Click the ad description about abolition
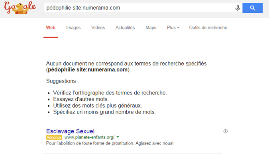The image size is (269, 156). click(110, 143)
